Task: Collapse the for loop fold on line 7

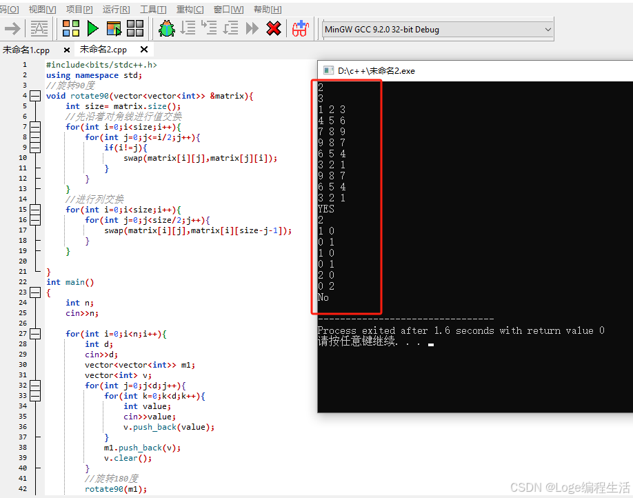Action: point(36,127)
